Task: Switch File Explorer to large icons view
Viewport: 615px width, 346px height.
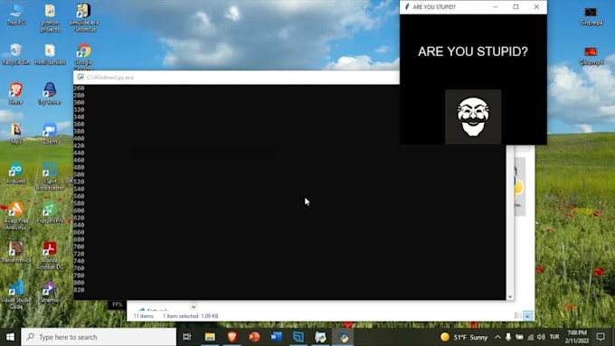Action: coord(528,316)
